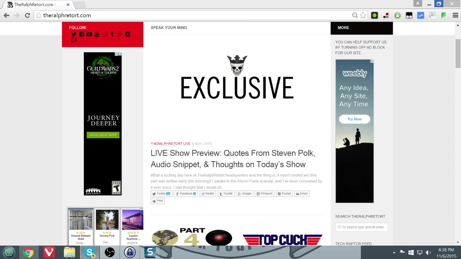Open the Google+ follow icon

(120, 34)
